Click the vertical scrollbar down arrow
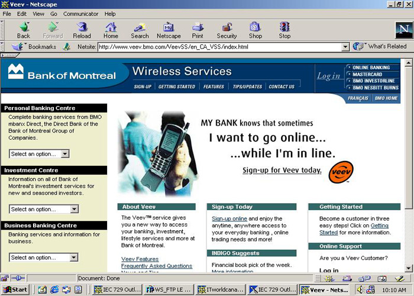 click(409, 269)
